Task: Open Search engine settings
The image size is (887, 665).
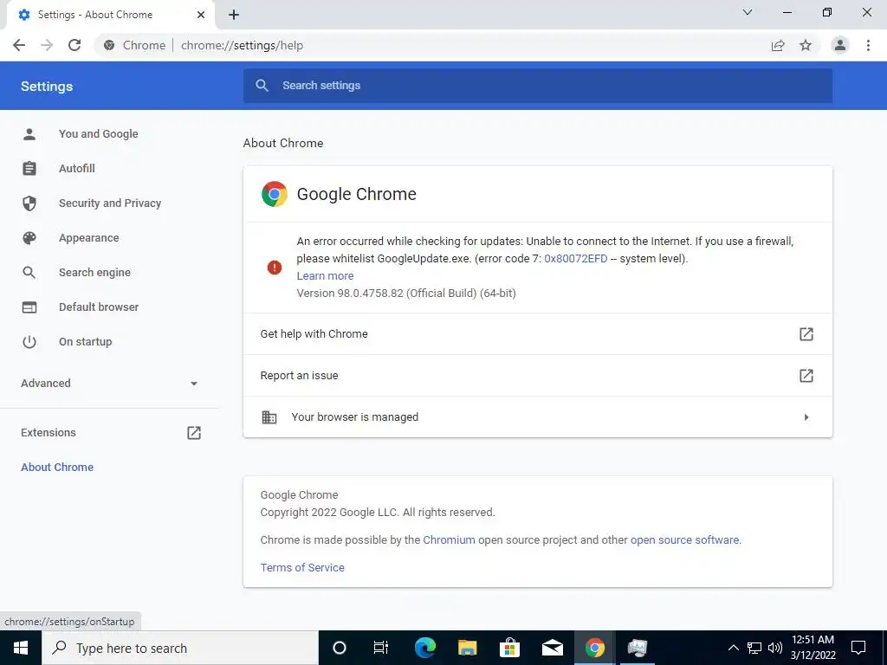Action: (94, 273)
